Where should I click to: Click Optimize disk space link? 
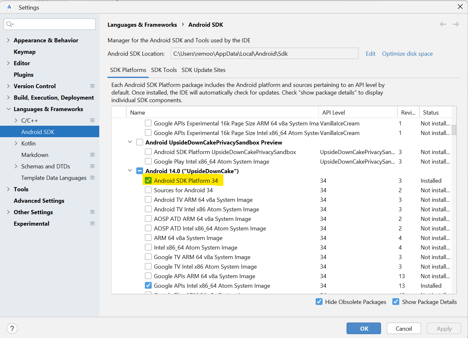(x=407, y=54)
